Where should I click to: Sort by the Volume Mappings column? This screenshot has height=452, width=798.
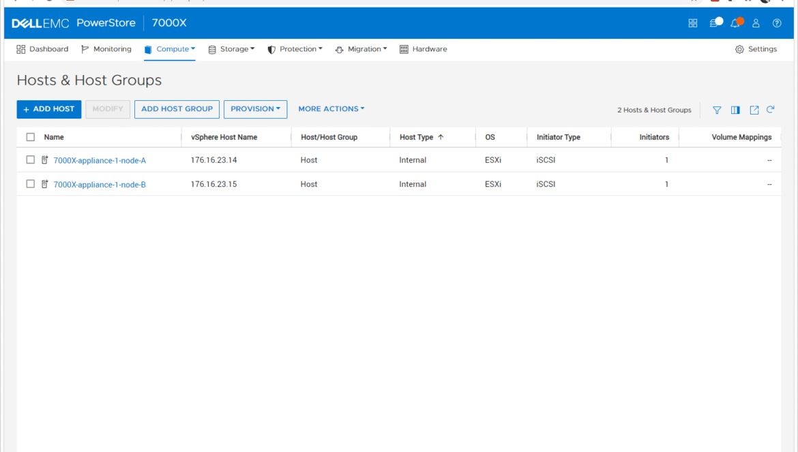(741, 137)
